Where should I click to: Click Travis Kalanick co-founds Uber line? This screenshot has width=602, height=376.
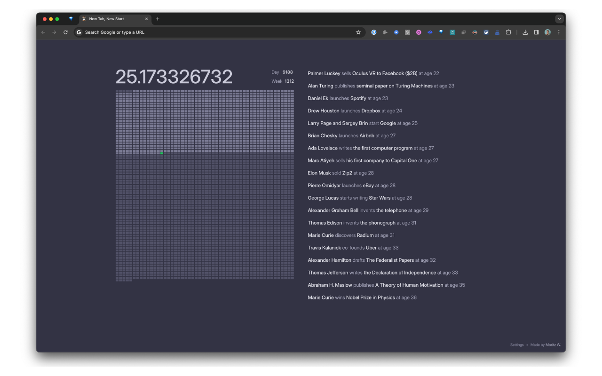click(x=353, y=248)
